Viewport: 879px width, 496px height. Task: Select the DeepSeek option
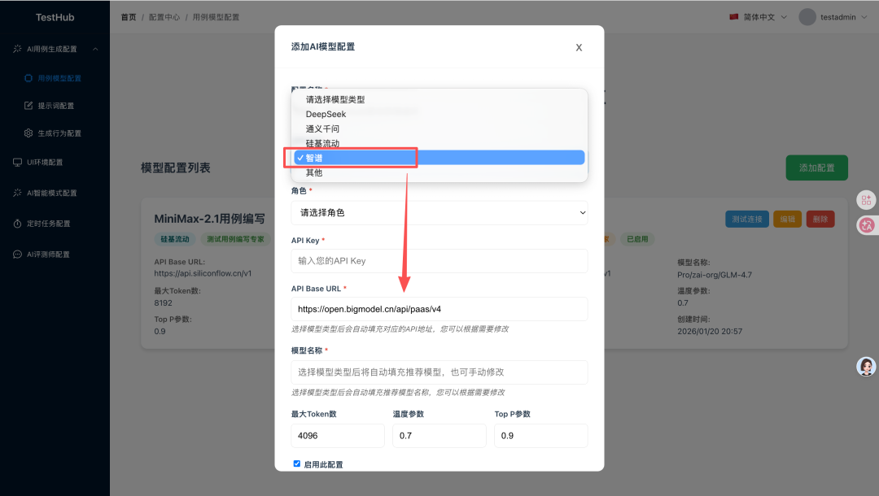439,114
